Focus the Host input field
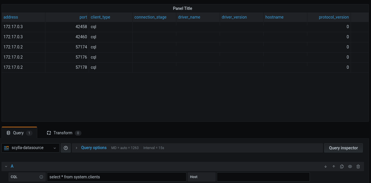The height and width of the screenshot is (183, 371). click(263, 177)
